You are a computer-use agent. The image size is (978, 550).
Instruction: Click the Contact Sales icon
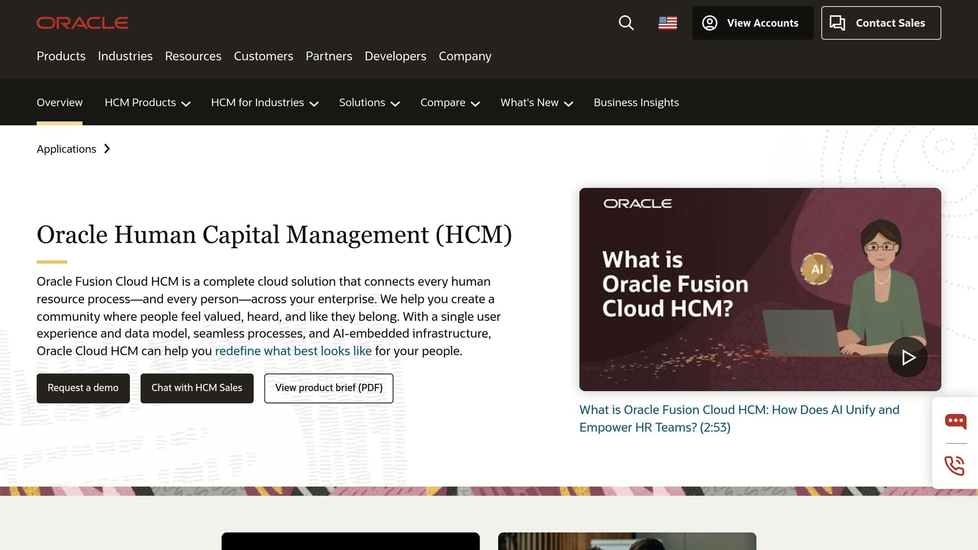tap(838, 22)
